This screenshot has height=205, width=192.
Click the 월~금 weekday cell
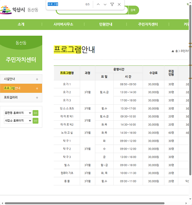[104, 165]
